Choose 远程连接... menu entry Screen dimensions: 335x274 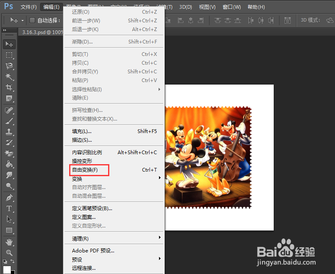coord(114,268)
